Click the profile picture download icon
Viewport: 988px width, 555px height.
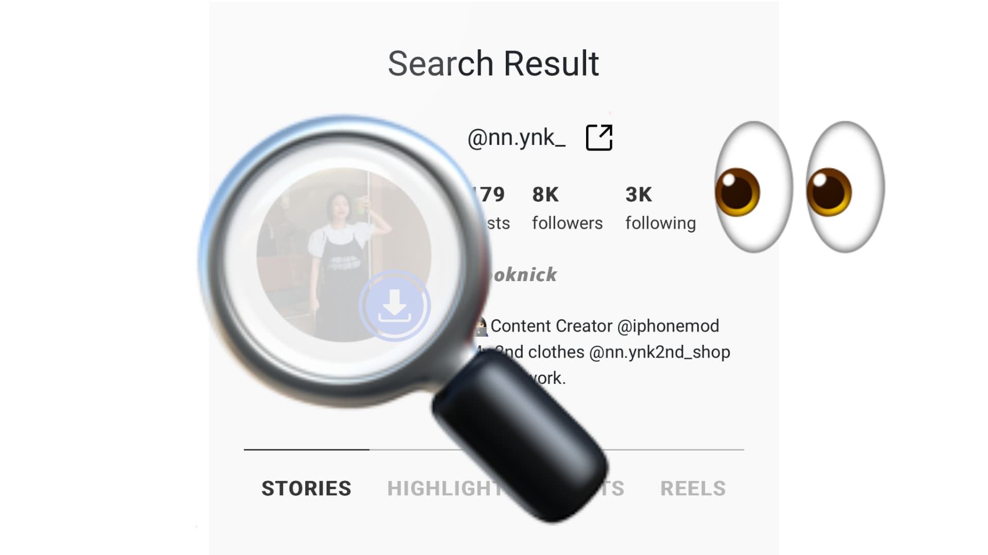[x=395, y=306]
